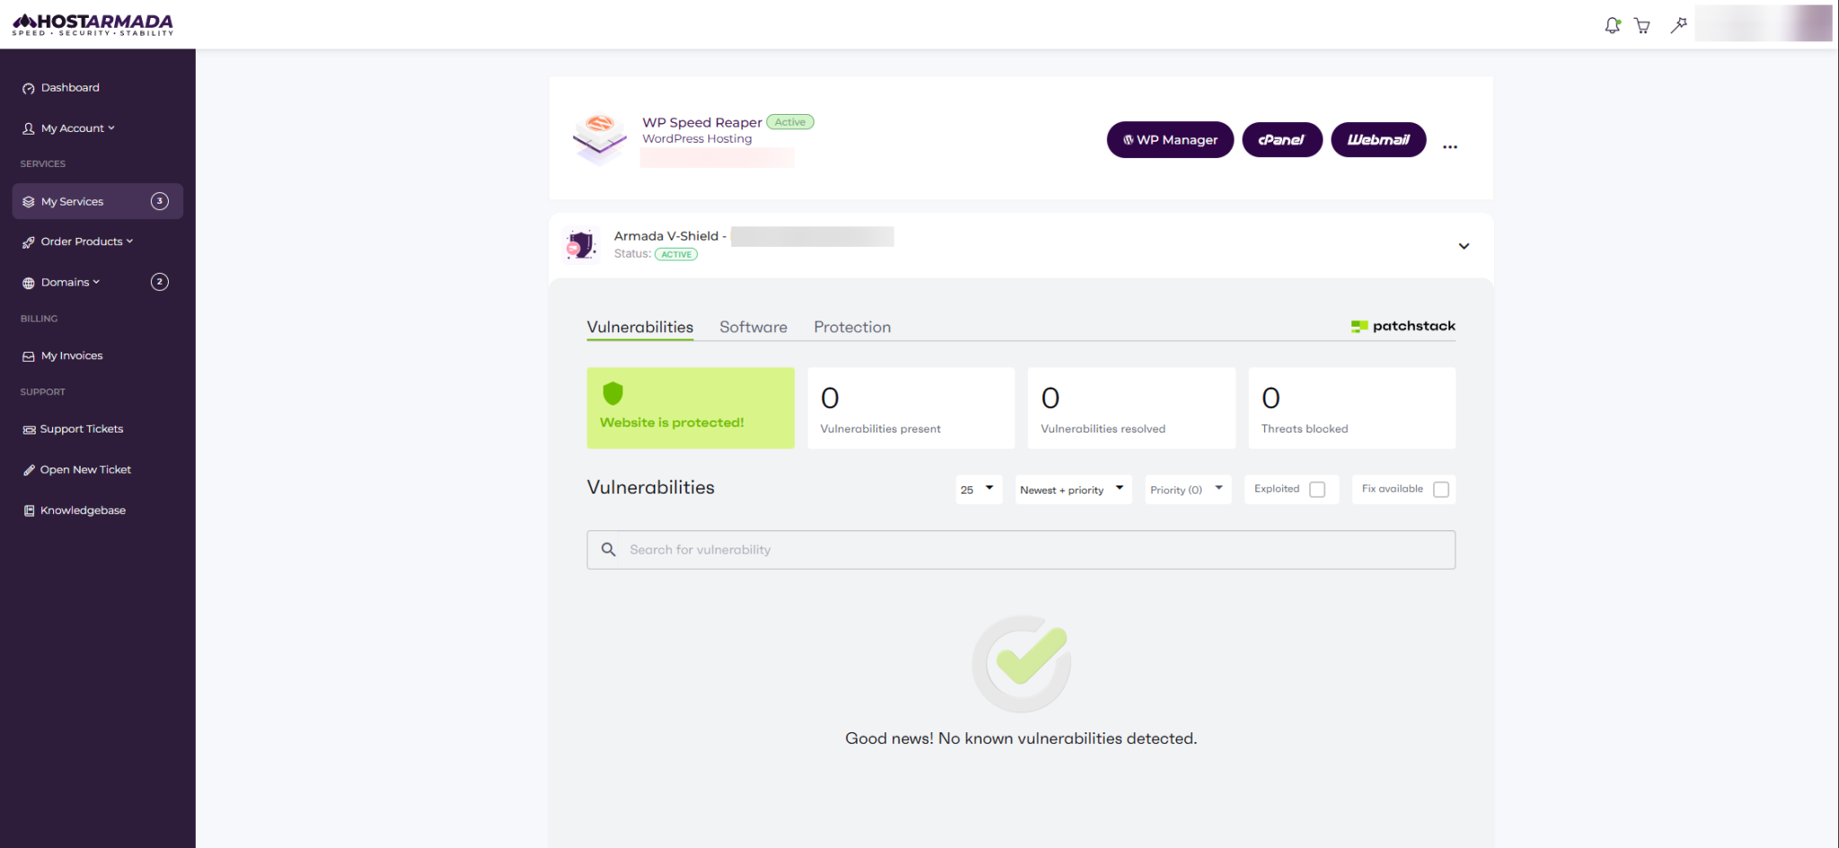Click the notifications bell icon
The width and height of the screenshot is (1839, 848).
(1612, 26)
